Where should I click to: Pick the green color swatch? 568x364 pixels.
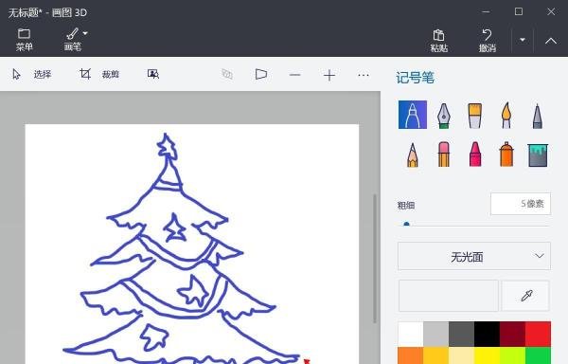click(538, 355)
